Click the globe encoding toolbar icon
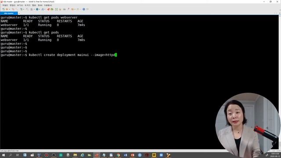The width and height of the screenshot is (281, 158). pos(37,9)
